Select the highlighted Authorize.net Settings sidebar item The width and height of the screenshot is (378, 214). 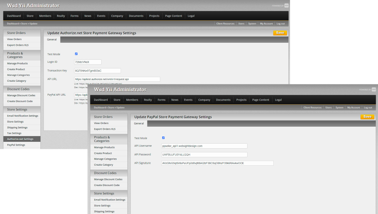coord(22,139)
